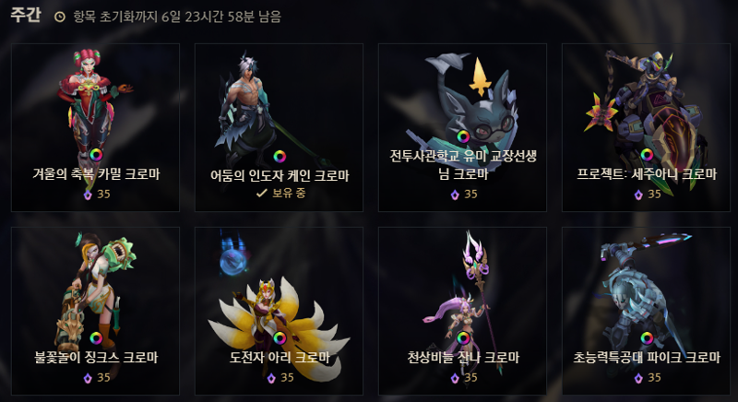Click the 천상비늘 잔나 크로마 name label

pyautogui.click(x=463, y=358)
